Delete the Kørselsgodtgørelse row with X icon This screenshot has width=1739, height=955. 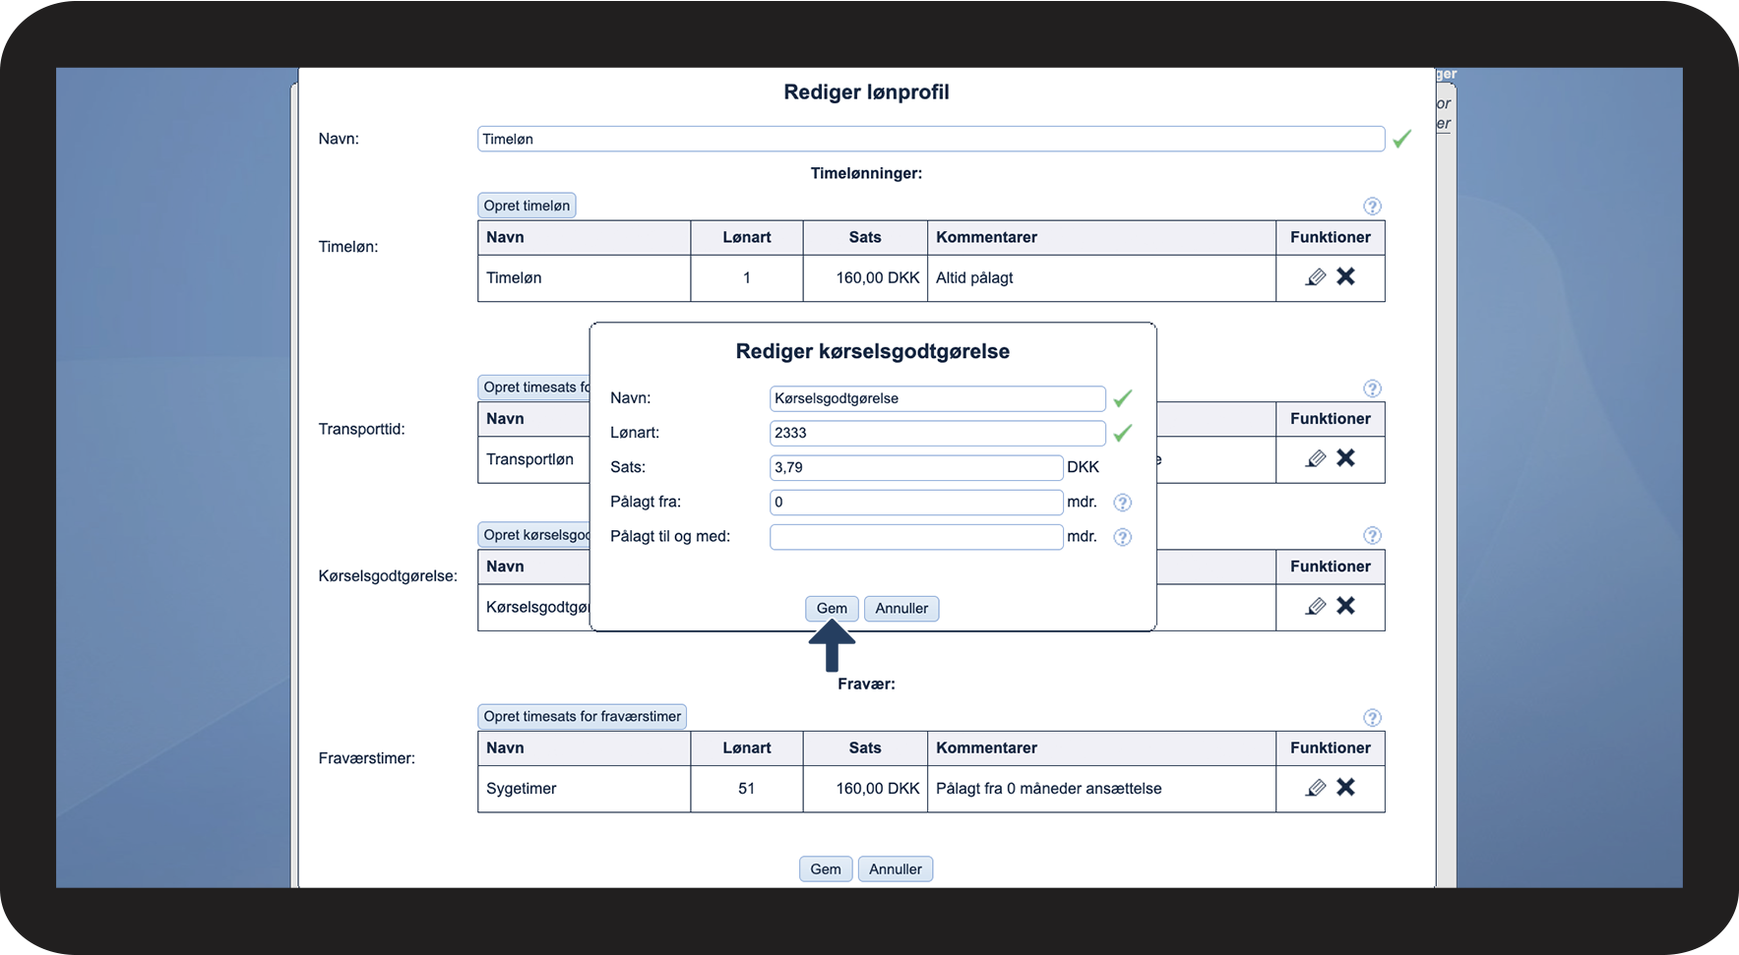point(1345,606)
